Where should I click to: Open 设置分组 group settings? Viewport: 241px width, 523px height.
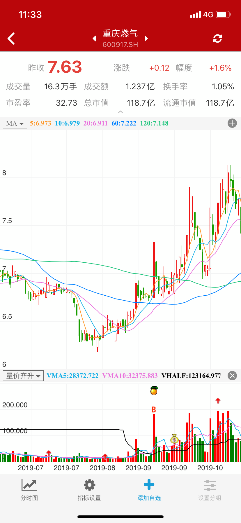pos(210,491)
